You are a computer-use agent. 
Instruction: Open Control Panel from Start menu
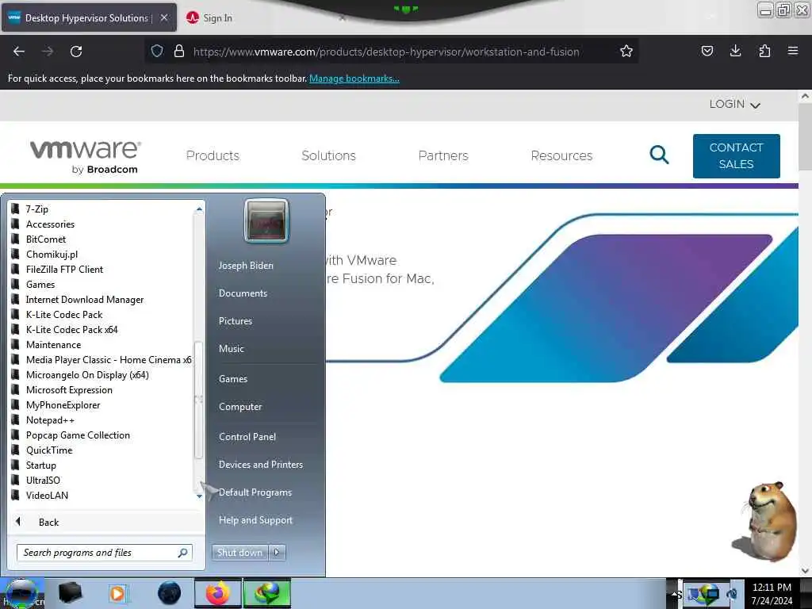(x=247, y=437)
